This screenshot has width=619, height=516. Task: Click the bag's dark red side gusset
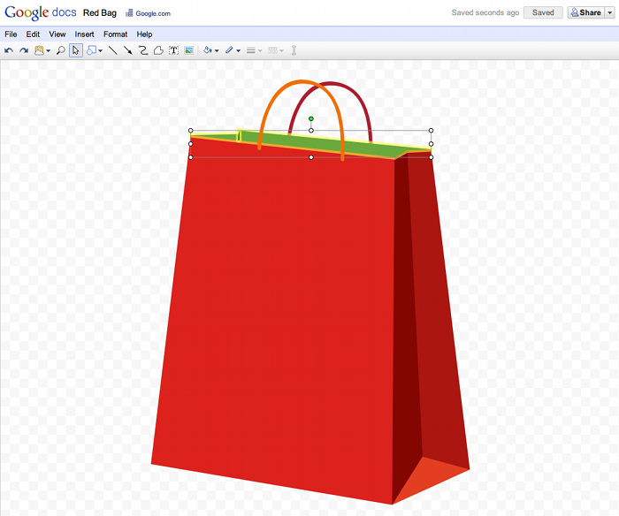407,315
